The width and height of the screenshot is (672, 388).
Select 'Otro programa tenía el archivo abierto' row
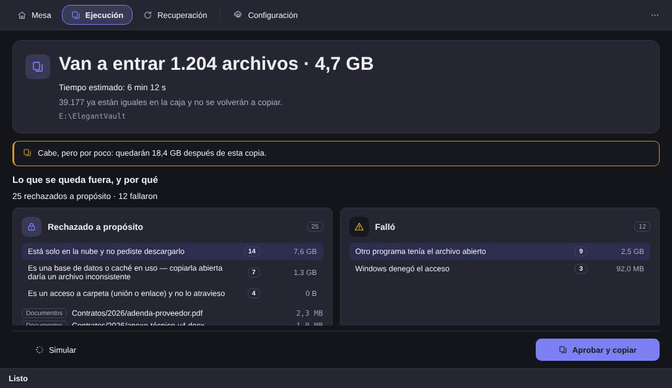(x=500, y=251)
